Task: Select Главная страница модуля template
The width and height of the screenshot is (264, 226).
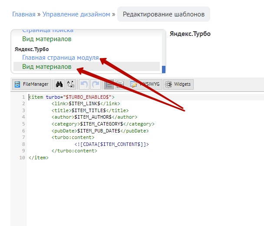Action: coord(60,58)
